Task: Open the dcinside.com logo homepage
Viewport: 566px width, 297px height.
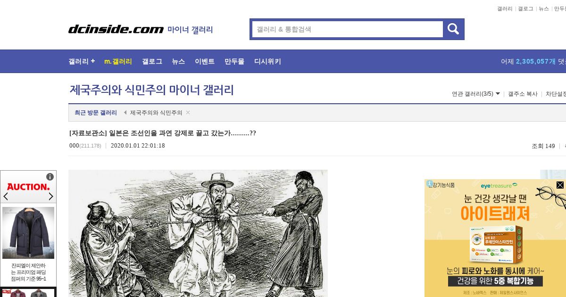Action: (x=116, y=29)
